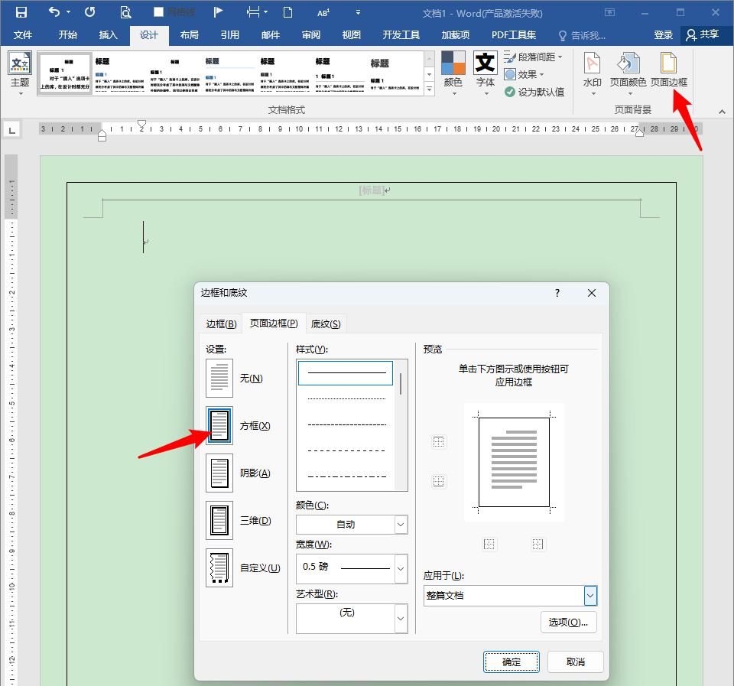
Task: Click the 确定 (OK) button
Action: click(x=511, y=662)
